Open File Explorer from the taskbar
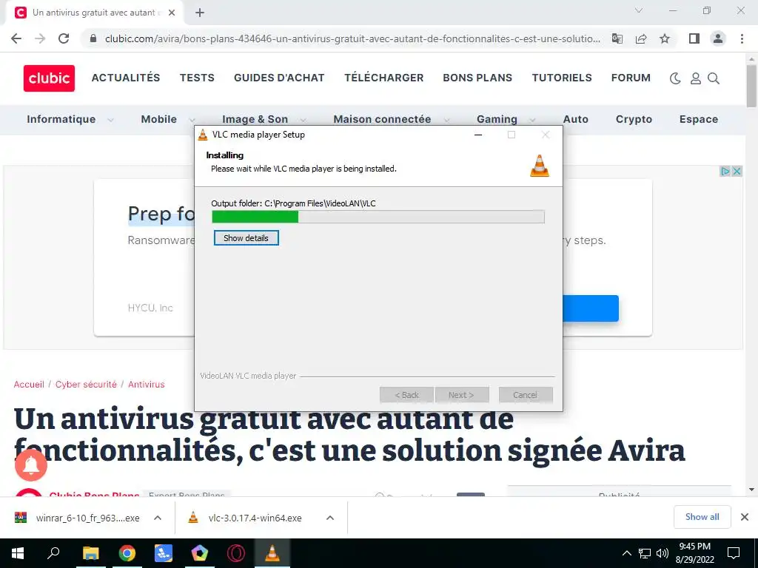This screenshot has width=758, height=568. (x=90, y=553)
